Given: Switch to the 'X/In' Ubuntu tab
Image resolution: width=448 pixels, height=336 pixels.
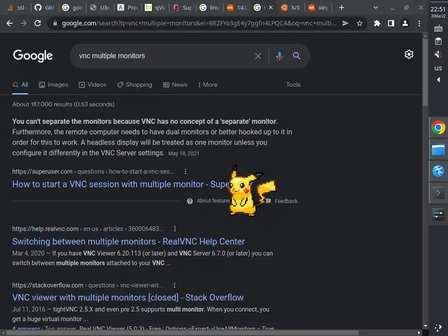Looking at the screenshot, I should [291, 8].
